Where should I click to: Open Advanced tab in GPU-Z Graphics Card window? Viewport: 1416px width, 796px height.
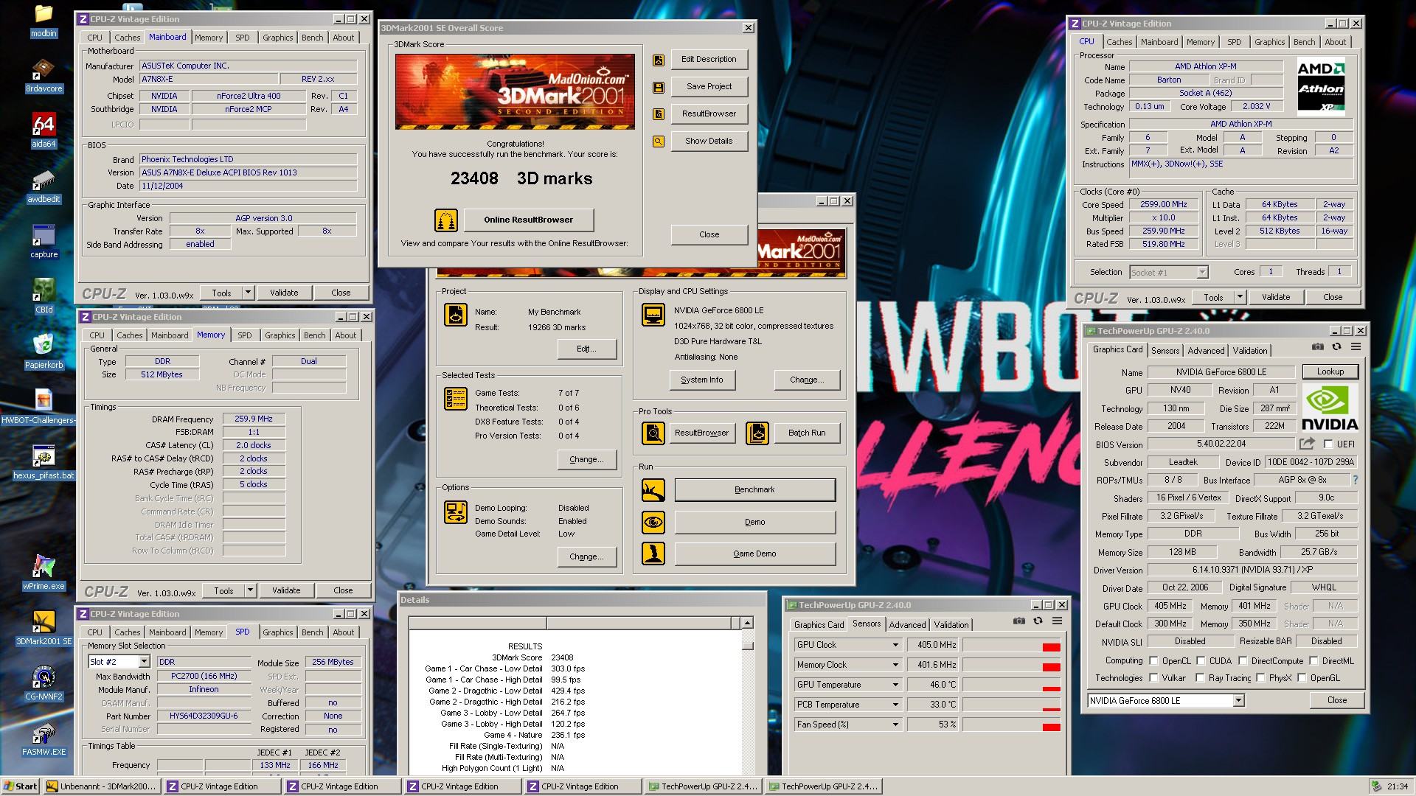click(x=1206, y=351)
